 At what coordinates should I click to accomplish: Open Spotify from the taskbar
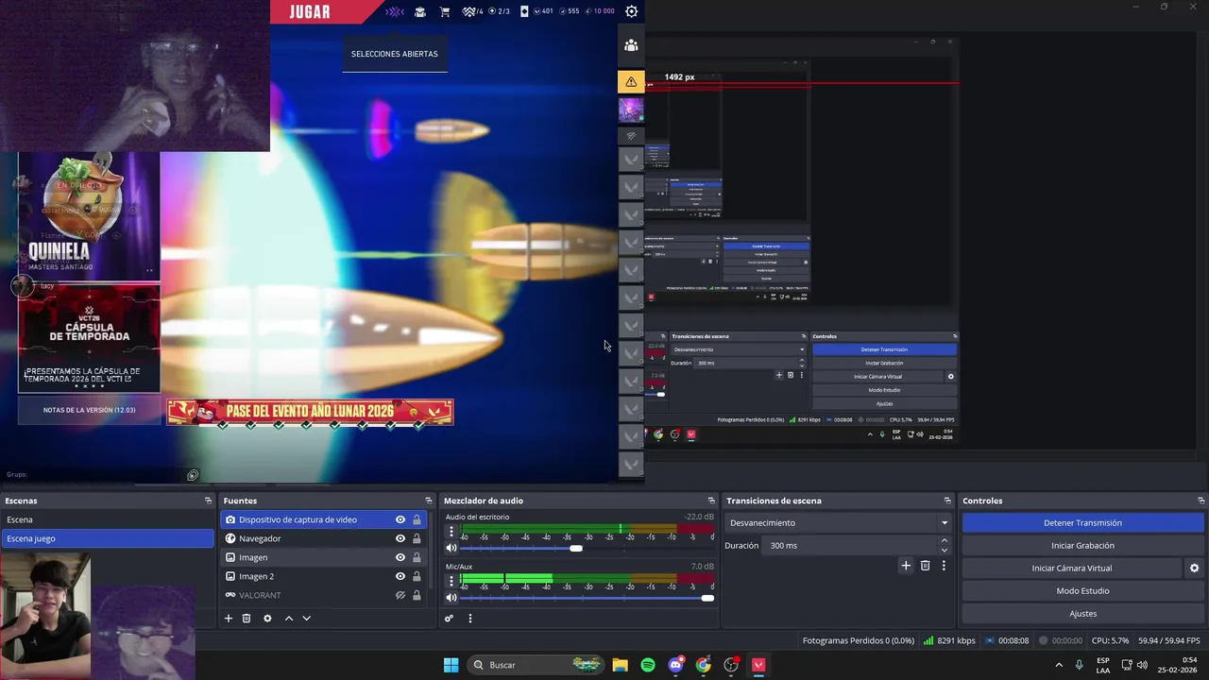click(648, 665)
